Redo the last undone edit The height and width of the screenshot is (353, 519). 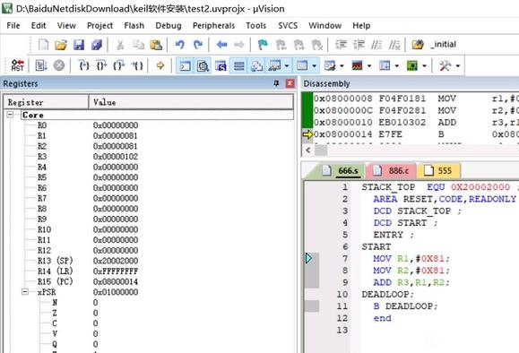pos(198,45)
